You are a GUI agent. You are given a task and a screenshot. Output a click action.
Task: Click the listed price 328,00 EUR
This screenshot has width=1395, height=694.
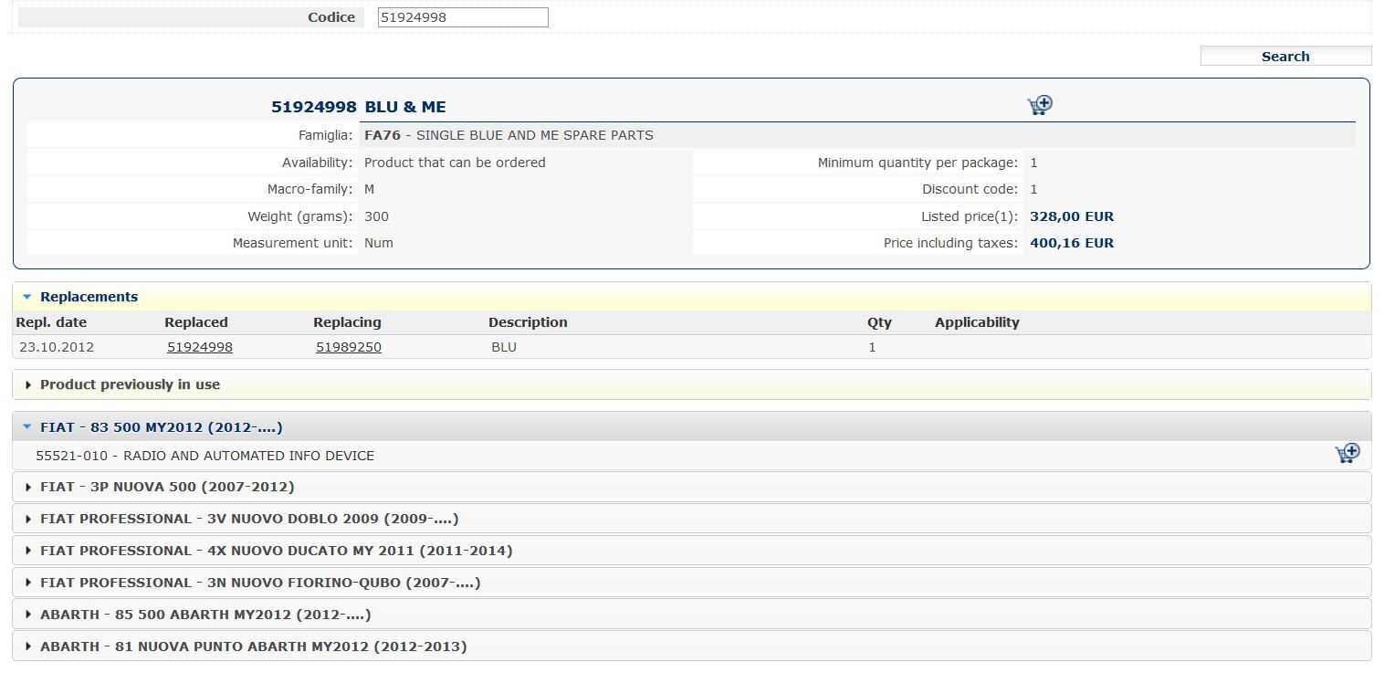tap(1072, 216)
